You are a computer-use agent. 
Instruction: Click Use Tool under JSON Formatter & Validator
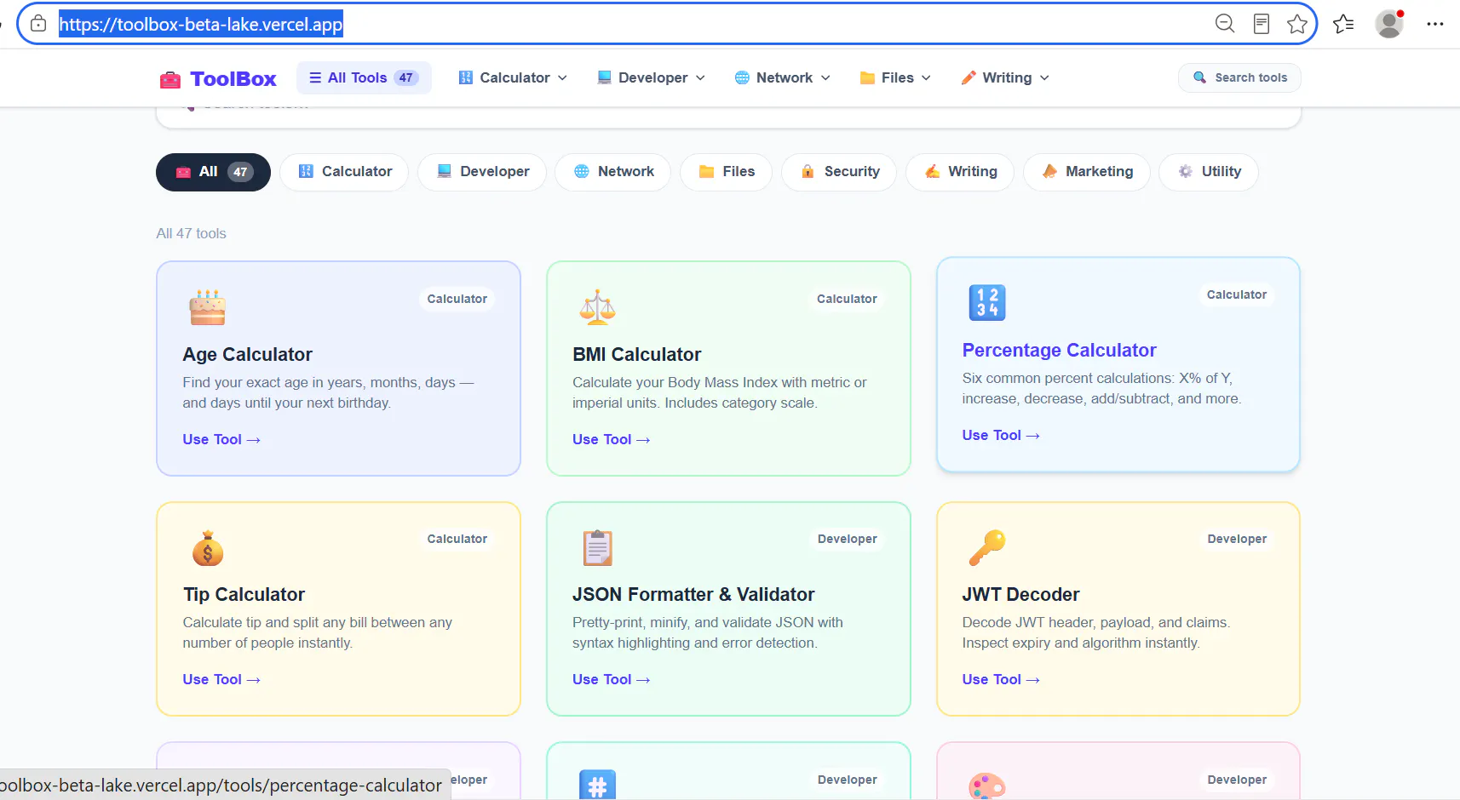click(x=612, y=679)
